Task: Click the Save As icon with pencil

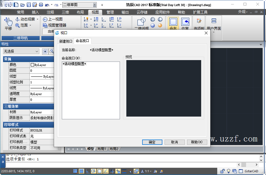Action: 35,5
